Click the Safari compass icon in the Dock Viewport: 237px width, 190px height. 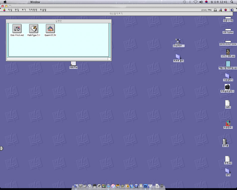108,186
